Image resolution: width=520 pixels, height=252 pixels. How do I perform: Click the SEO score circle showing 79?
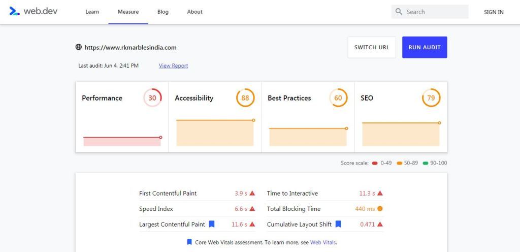coord(431,98)
